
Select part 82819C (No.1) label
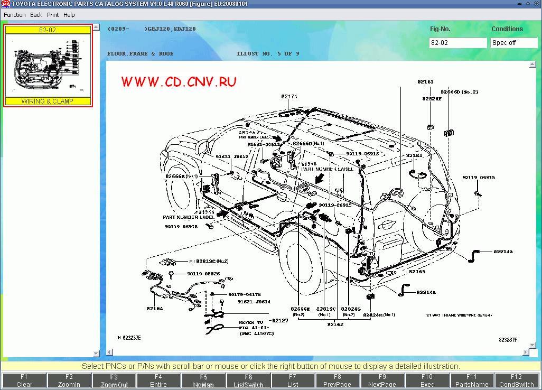[326, 311]
